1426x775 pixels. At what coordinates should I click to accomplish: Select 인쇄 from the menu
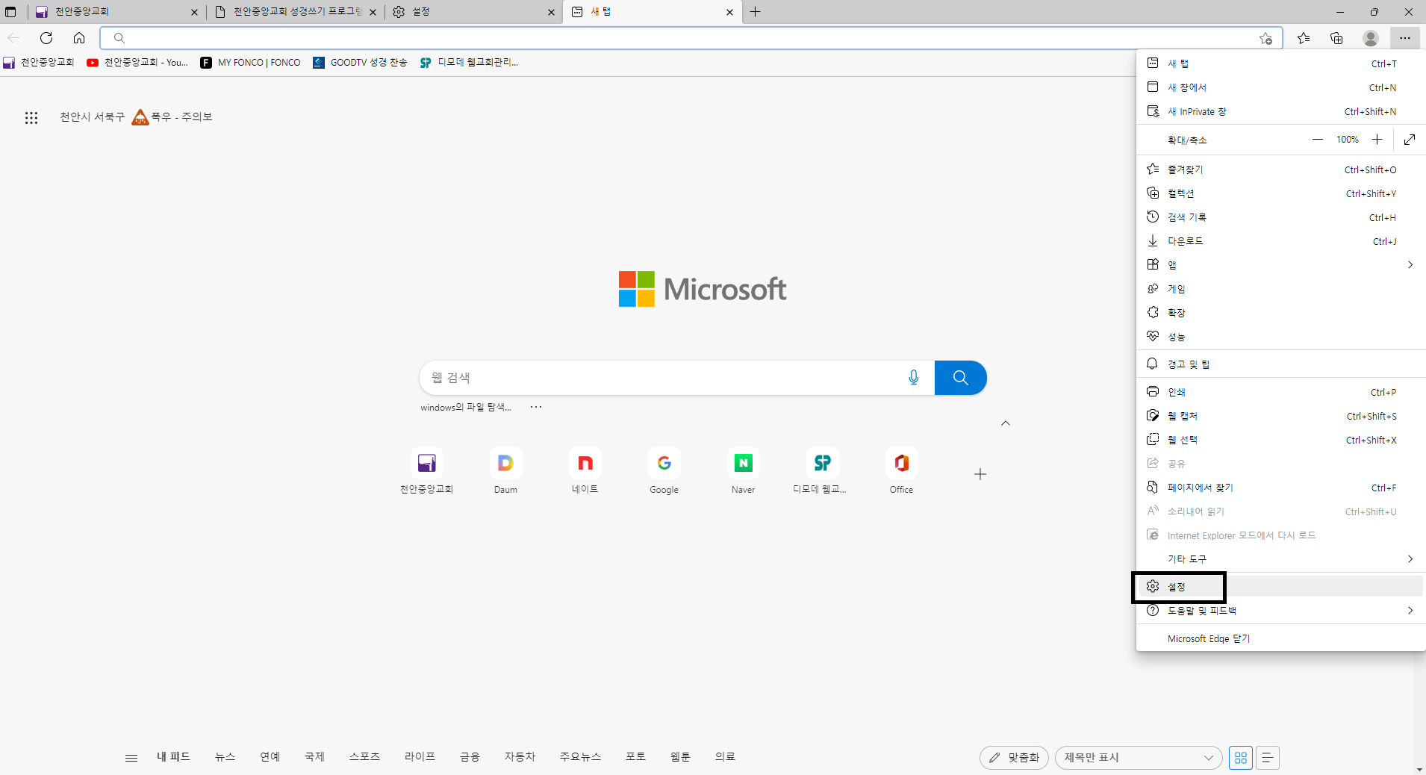tap(1280, 392)
